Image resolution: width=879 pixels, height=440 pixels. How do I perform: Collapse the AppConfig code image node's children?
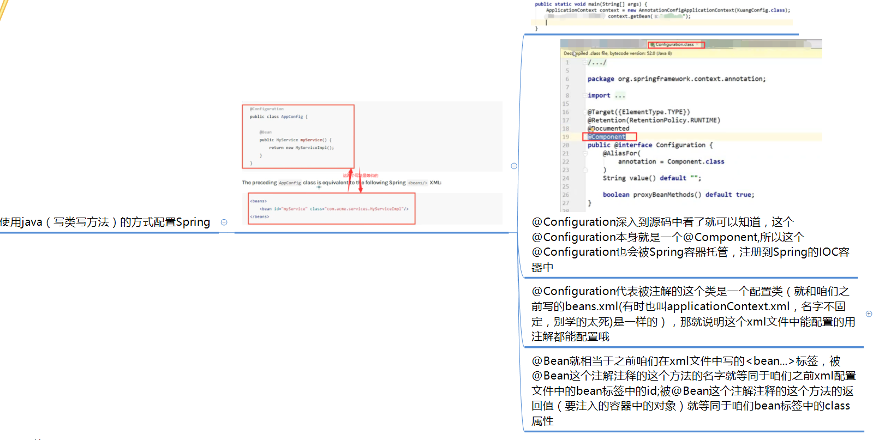coord(514,166)
